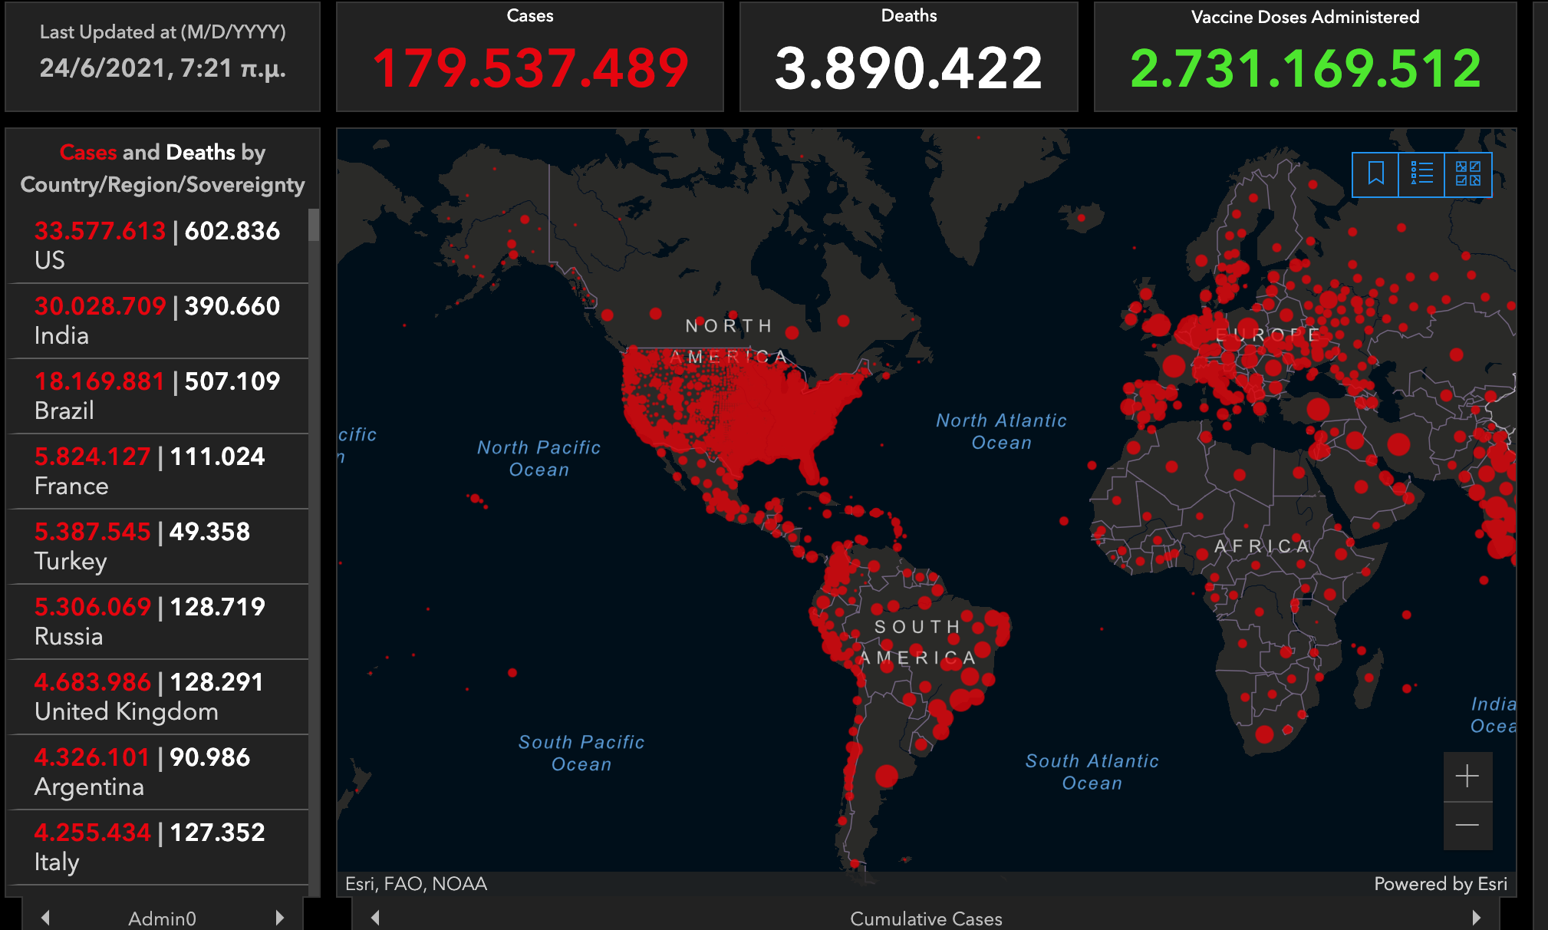
Task: Click the Esri, FAO, NOAA attribution
Action: (416, 884)
